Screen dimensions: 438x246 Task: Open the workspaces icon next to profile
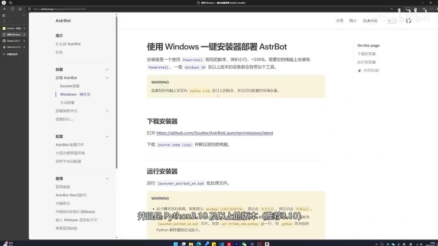point(11,3)
